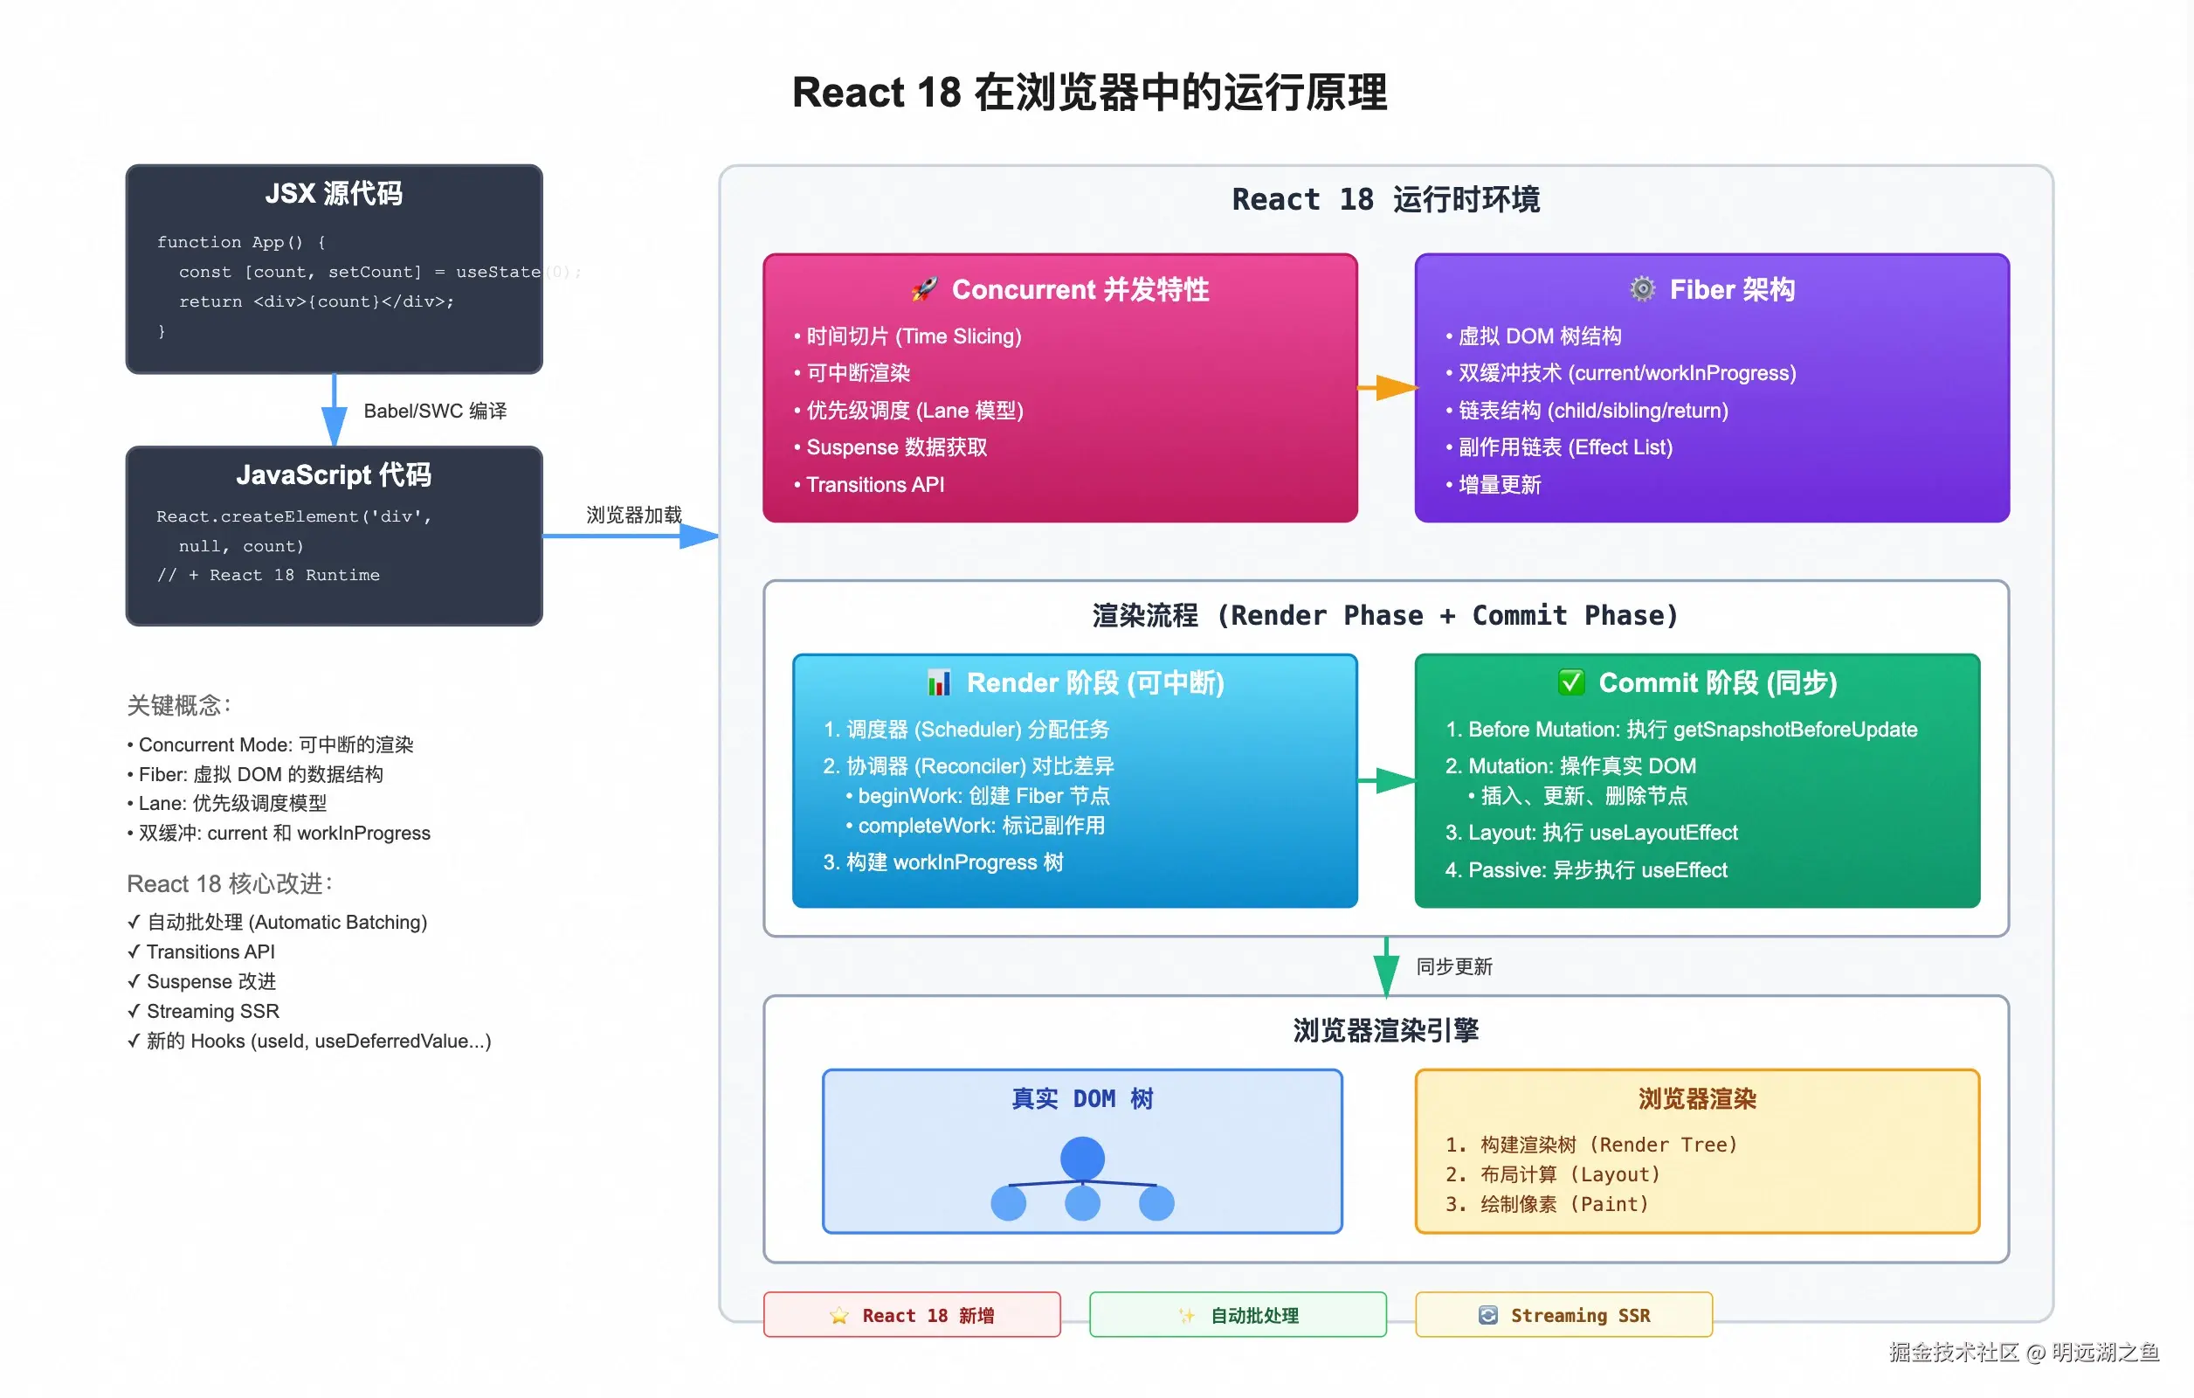2194x1398 pixels.
Task: Click the React 18 运行时环境 heading
Action: 1385,199
